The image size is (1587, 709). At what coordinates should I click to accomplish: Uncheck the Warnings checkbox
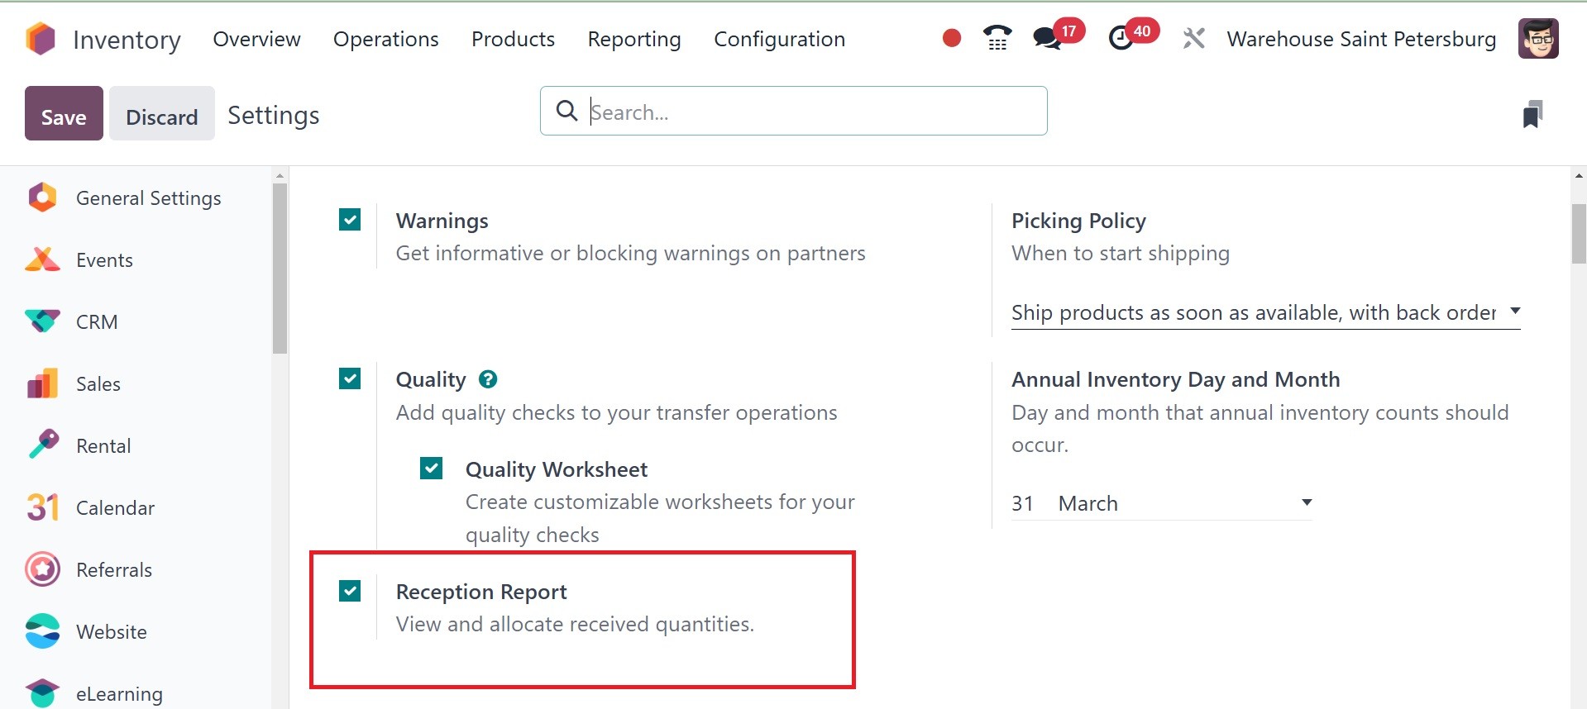(x=350, y=220)
